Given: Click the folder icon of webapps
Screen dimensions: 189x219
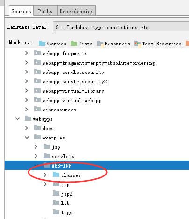Looking at the screenshot, I should [x=28, y=118].
